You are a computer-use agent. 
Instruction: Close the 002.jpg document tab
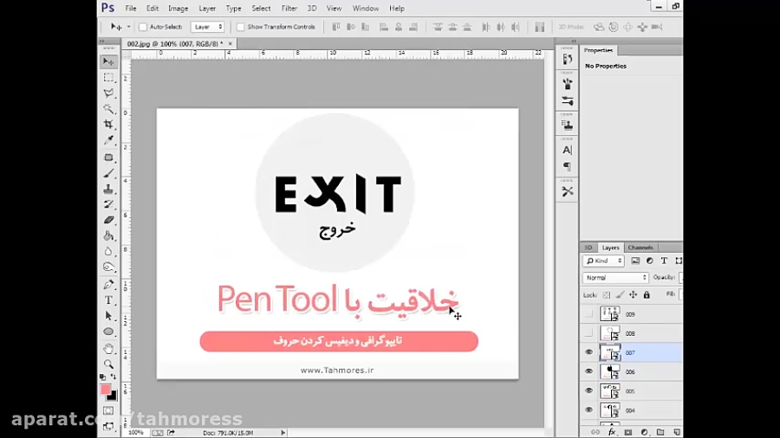tap(231, 43)
